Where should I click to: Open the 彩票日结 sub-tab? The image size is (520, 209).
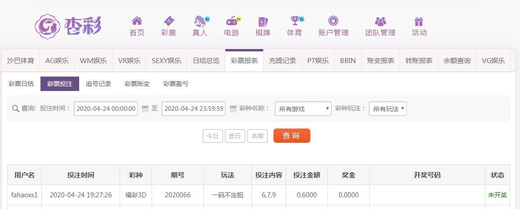21,84
